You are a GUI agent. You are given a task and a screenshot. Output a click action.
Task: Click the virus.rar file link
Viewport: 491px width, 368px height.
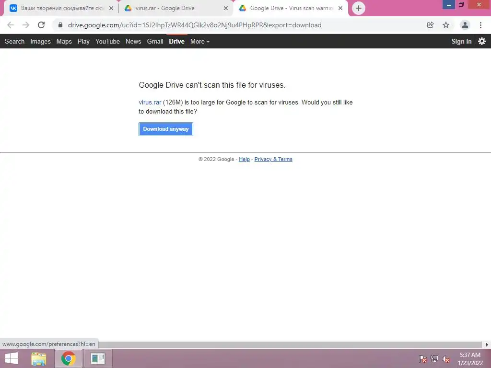pyautogui.click(x=150, y=103)
